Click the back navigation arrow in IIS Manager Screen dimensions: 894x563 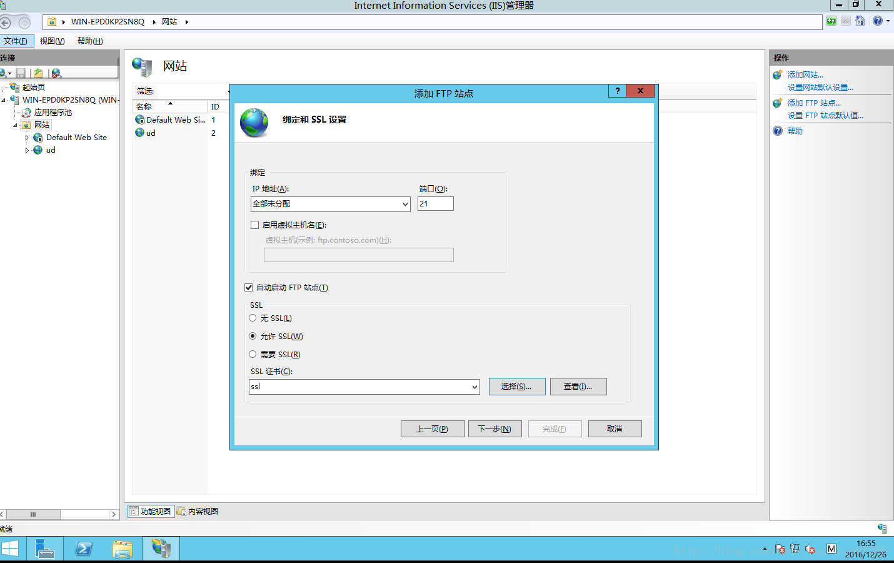[x=5, y=23]
